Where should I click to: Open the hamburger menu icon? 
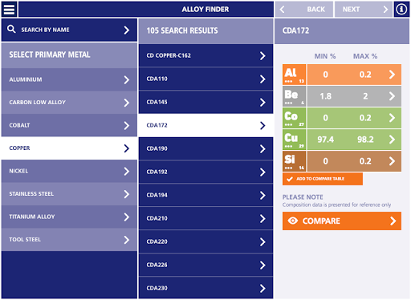pyautogui.click(x=9, y=9)
